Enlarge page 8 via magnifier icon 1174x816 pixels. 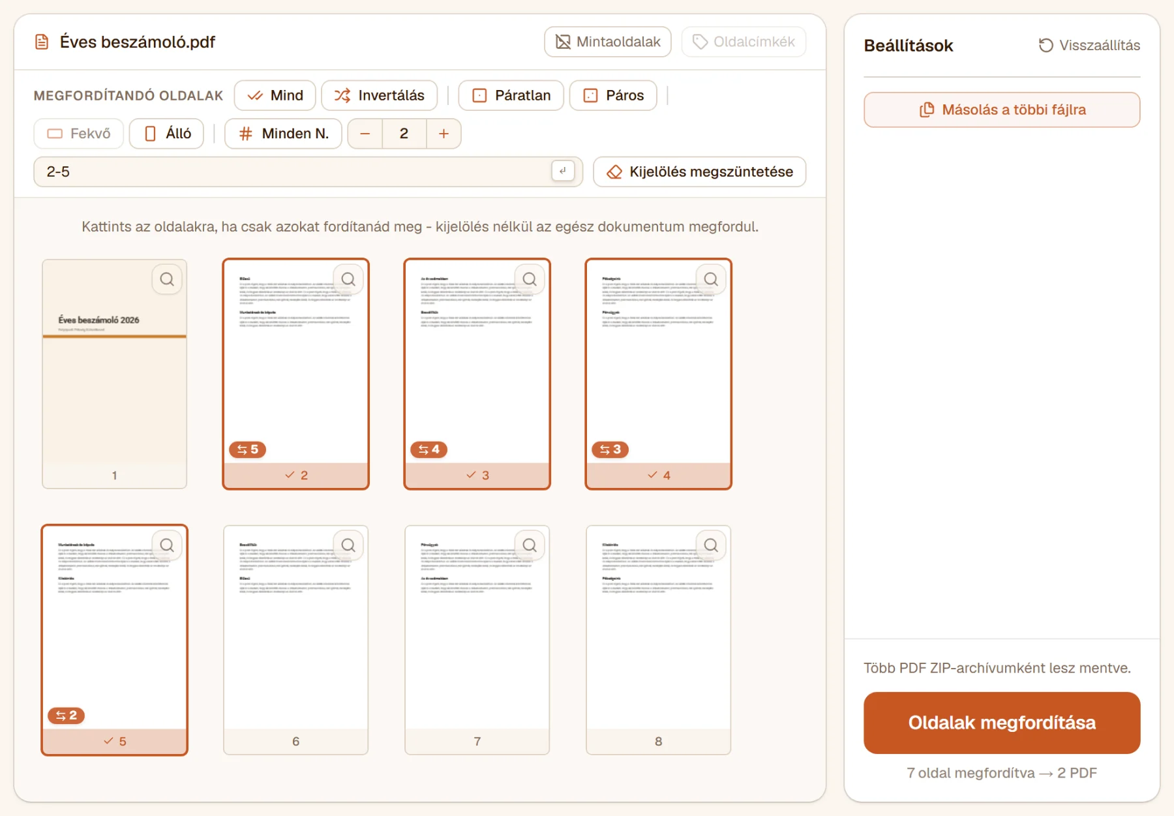pos(711,545)
